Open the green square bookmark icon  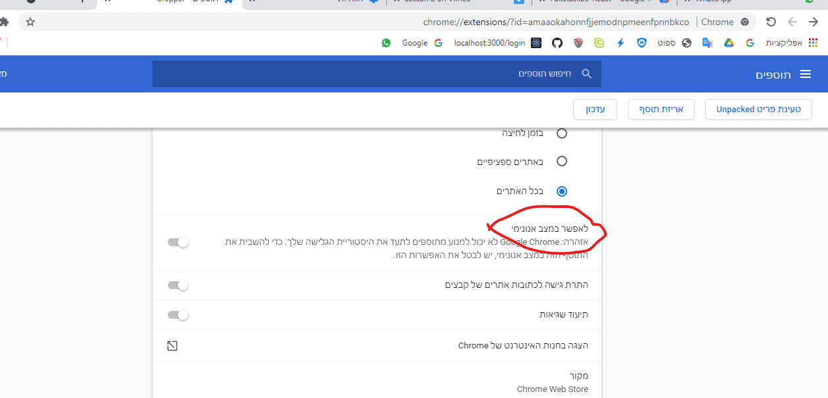(x=599, y=43)
